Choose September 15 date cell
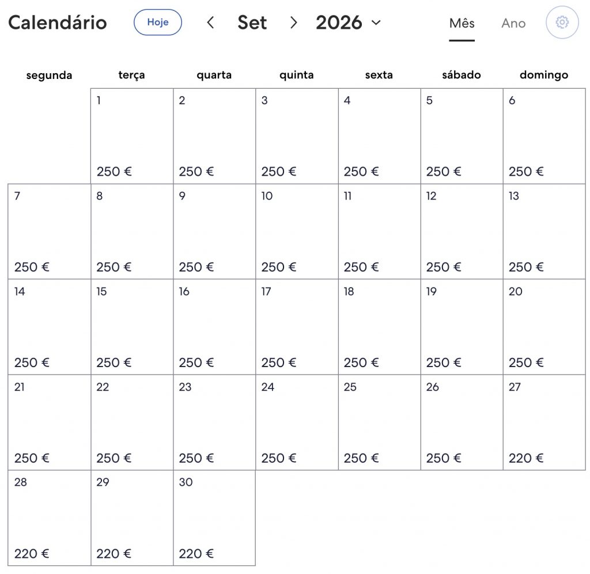590x574 pixels. point(132,327)
